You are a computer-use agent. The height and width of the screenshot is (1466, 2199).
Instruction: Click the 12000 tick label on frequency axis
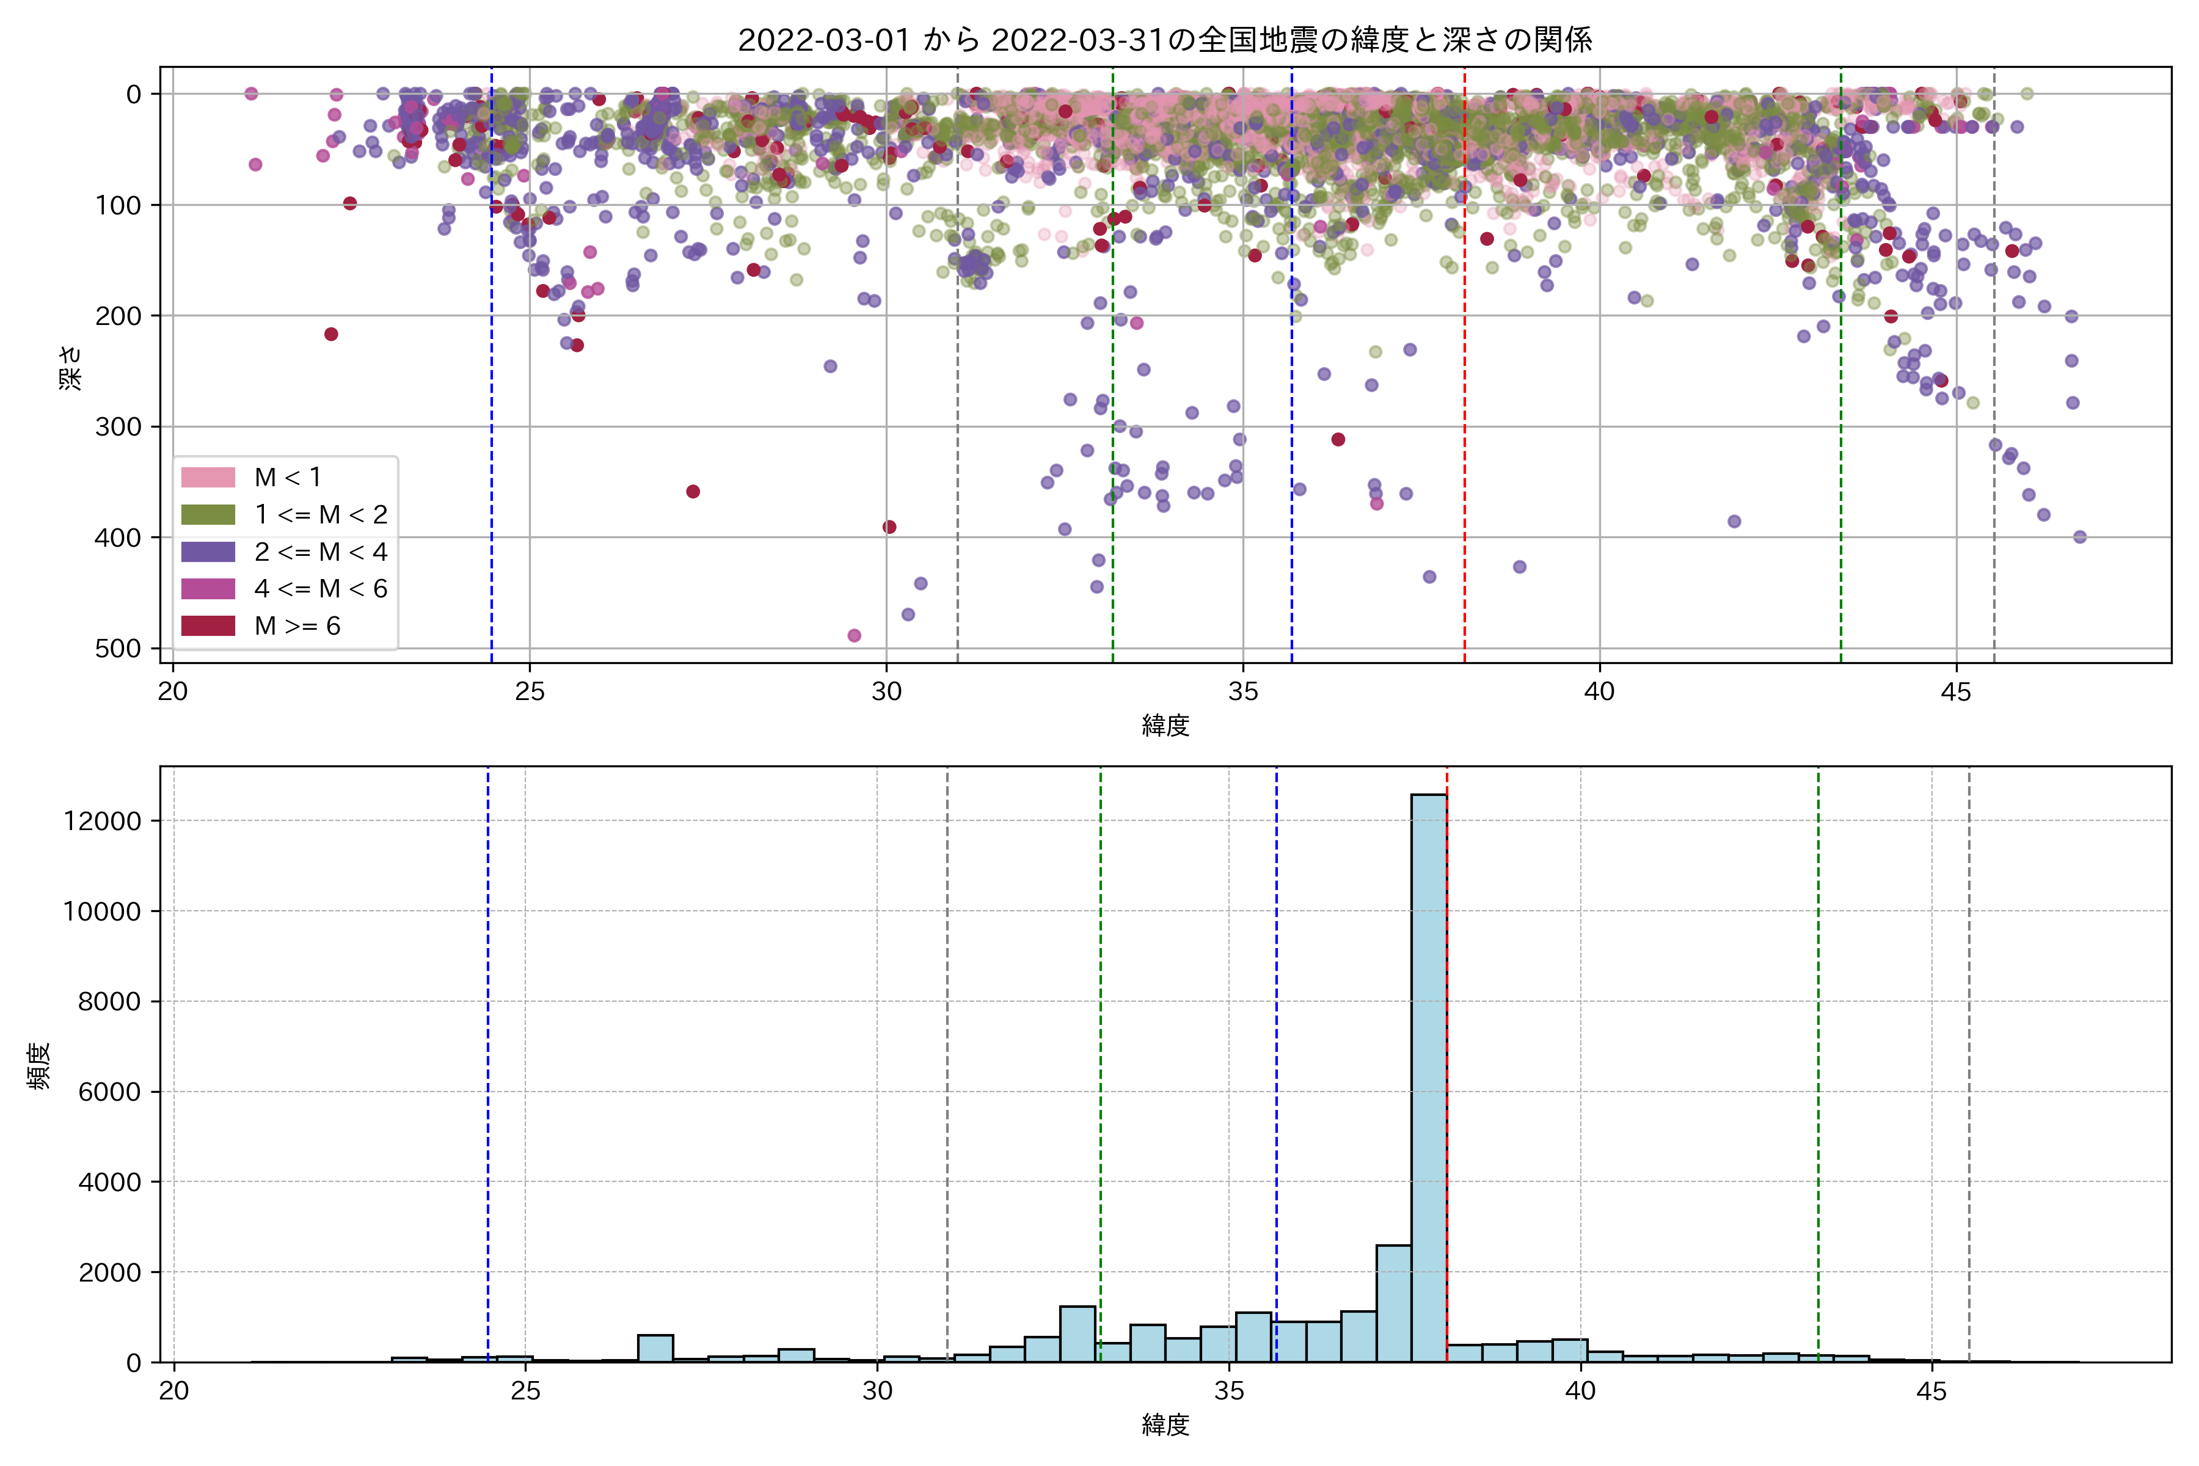point(102,821)
